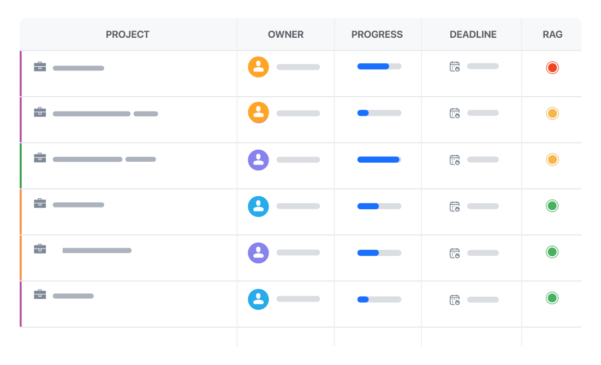Screen dimensions: 601x365
Task: Click the calendar icon in the last project row
Action: click(x=455, y=300)
